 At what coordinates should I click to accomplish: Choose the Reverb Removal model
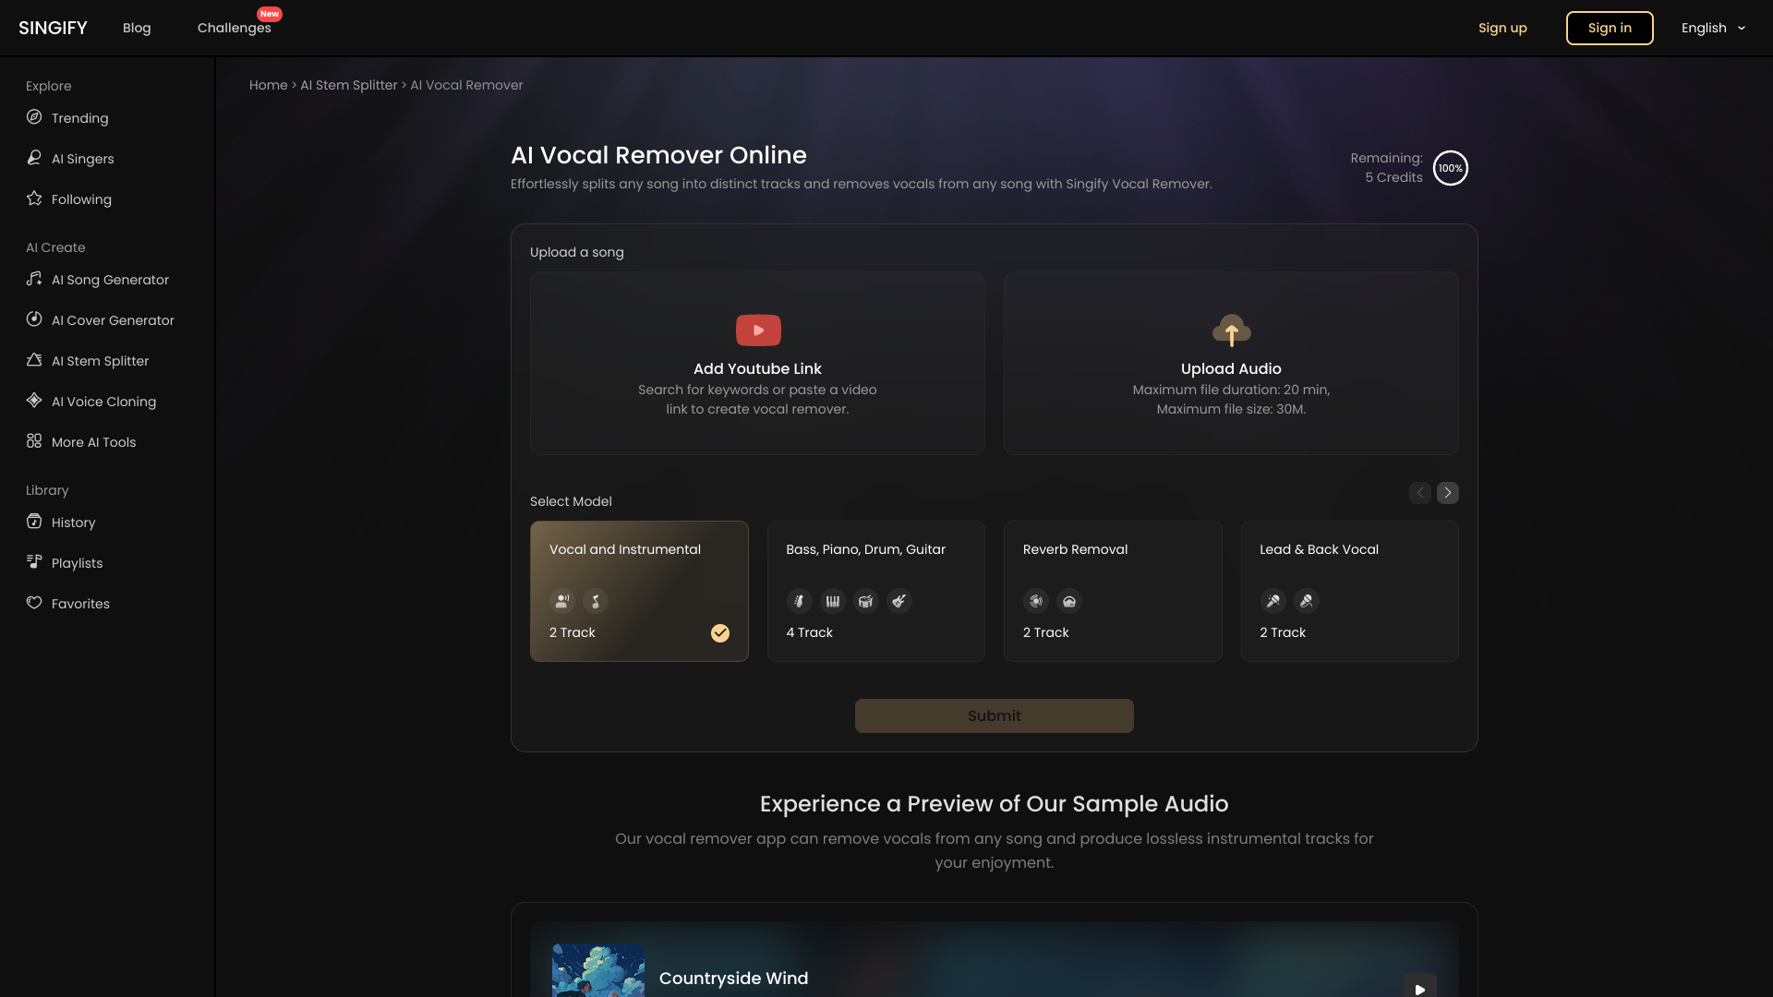1113,591
